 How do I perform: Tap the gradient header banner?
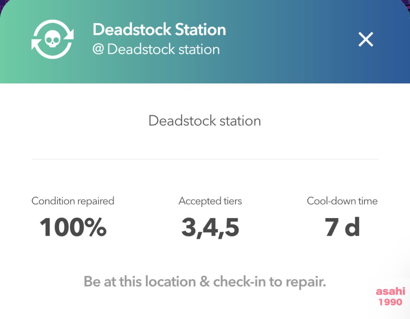pos(205,42)
